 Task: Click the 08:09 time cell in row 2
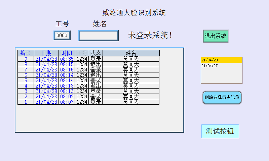[67, 97]
